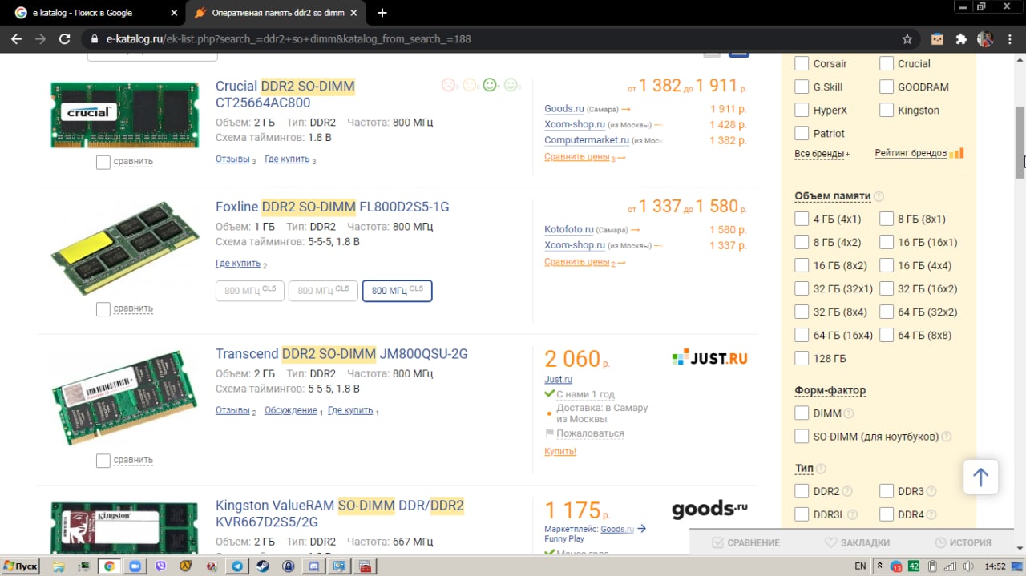Click Пожаловаться under Just.ru offer

click(x=590, y=433)
